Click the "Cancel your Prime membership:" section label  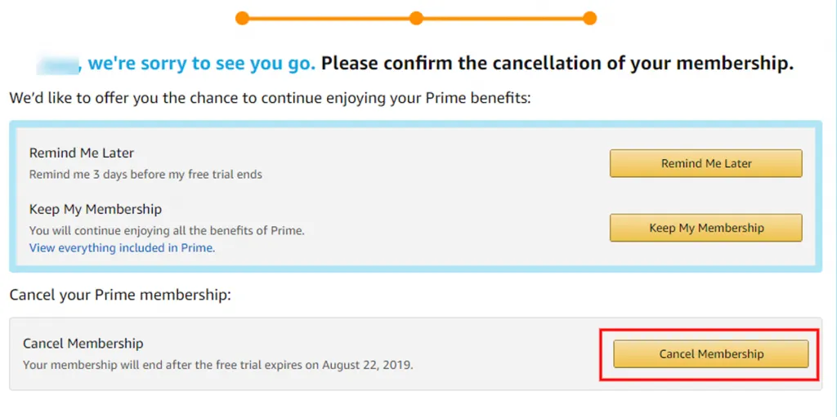point(120,295)
